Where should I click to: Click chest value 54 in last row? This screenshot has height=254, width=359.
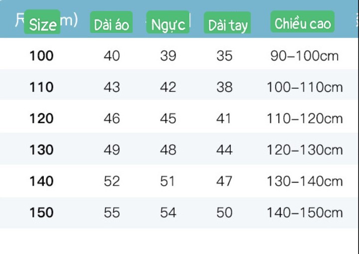(x=168, y=213)
